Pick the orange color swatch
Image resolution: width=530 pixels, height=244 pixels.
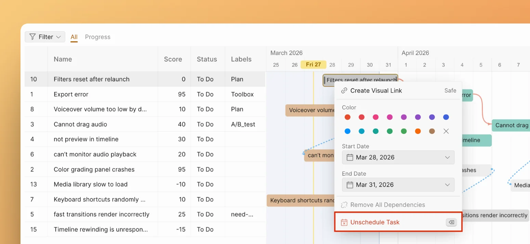click(418, 131)
